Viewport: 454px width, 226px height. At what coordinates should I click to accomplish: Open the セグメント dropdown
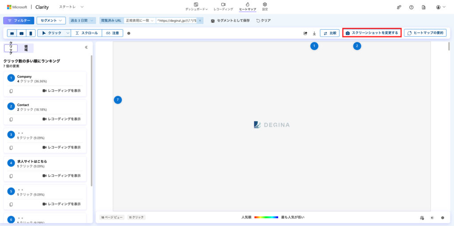pos(51,20)
